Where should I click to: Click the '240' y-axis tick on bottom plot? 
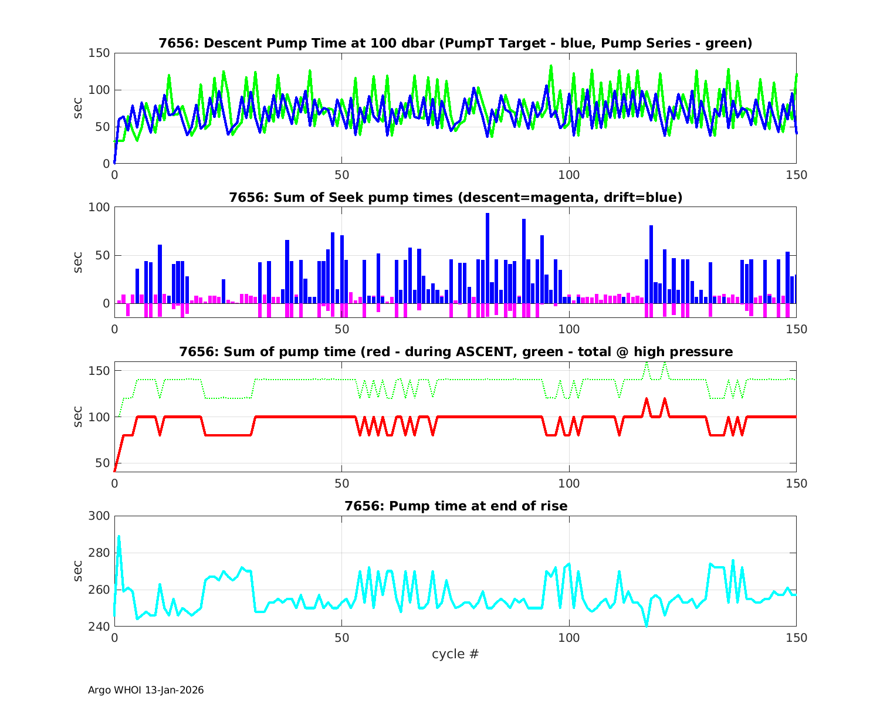point(99,627)
